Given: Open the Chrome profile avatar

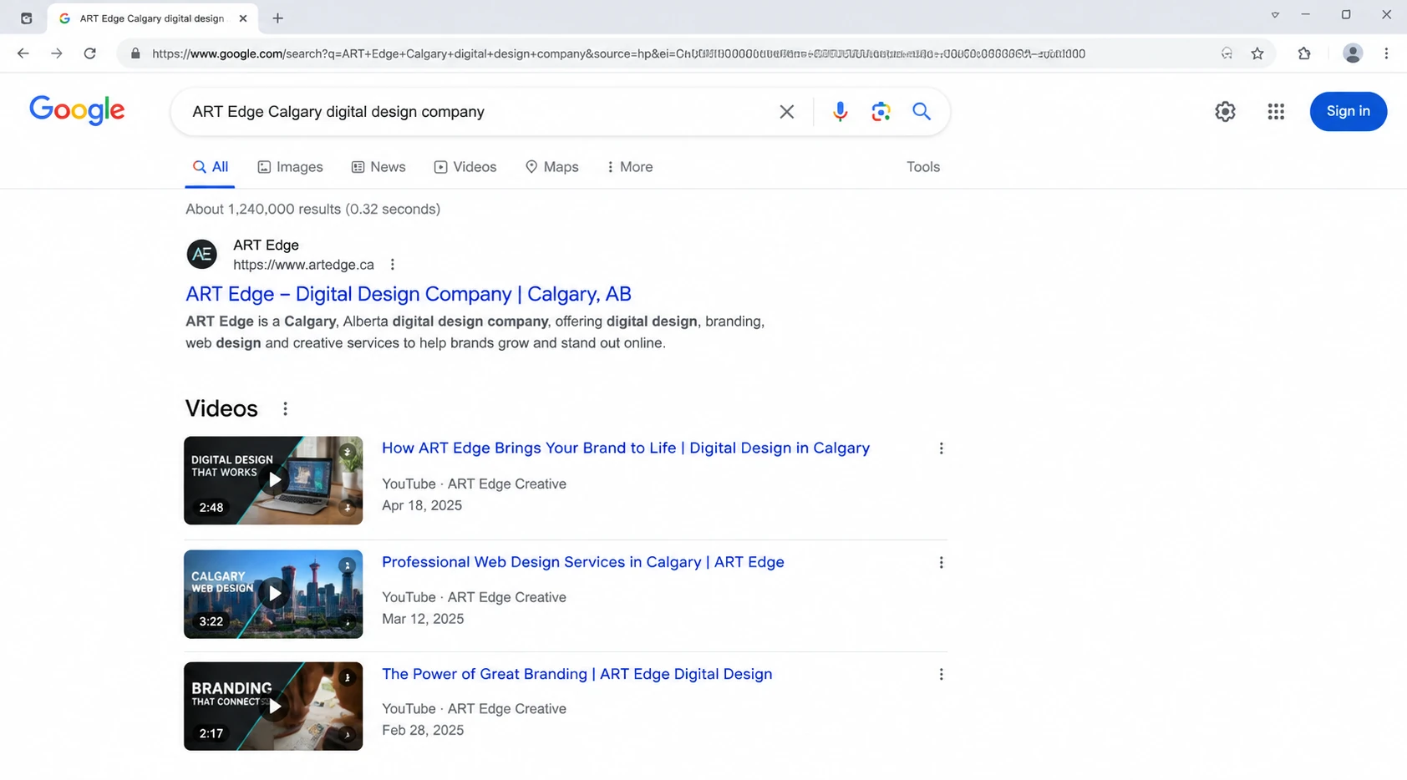Looking at the screenshot, I should 1353,53.
